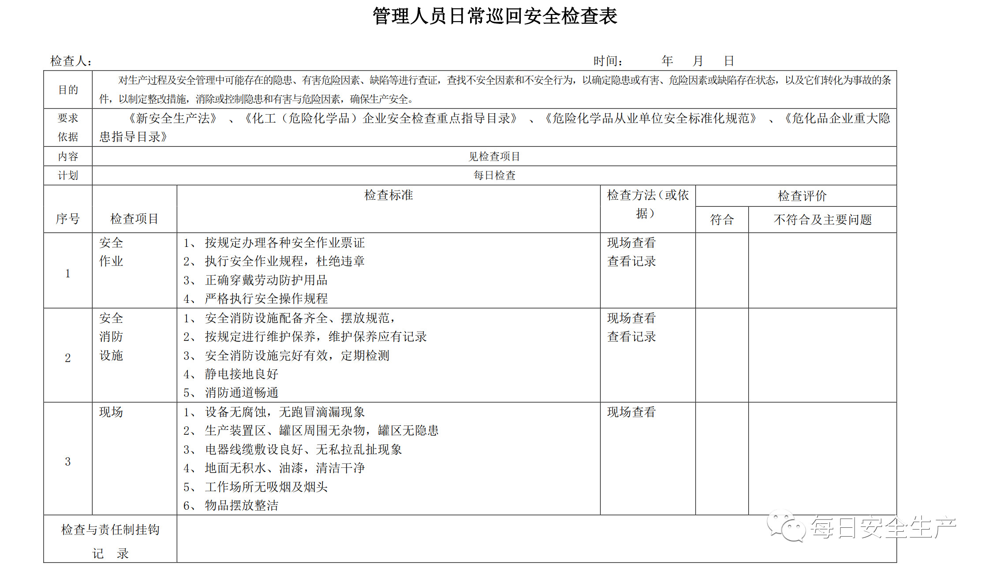Click the 检查人 field label
This screenshot has width=990, height=571.
click(71, 61)
